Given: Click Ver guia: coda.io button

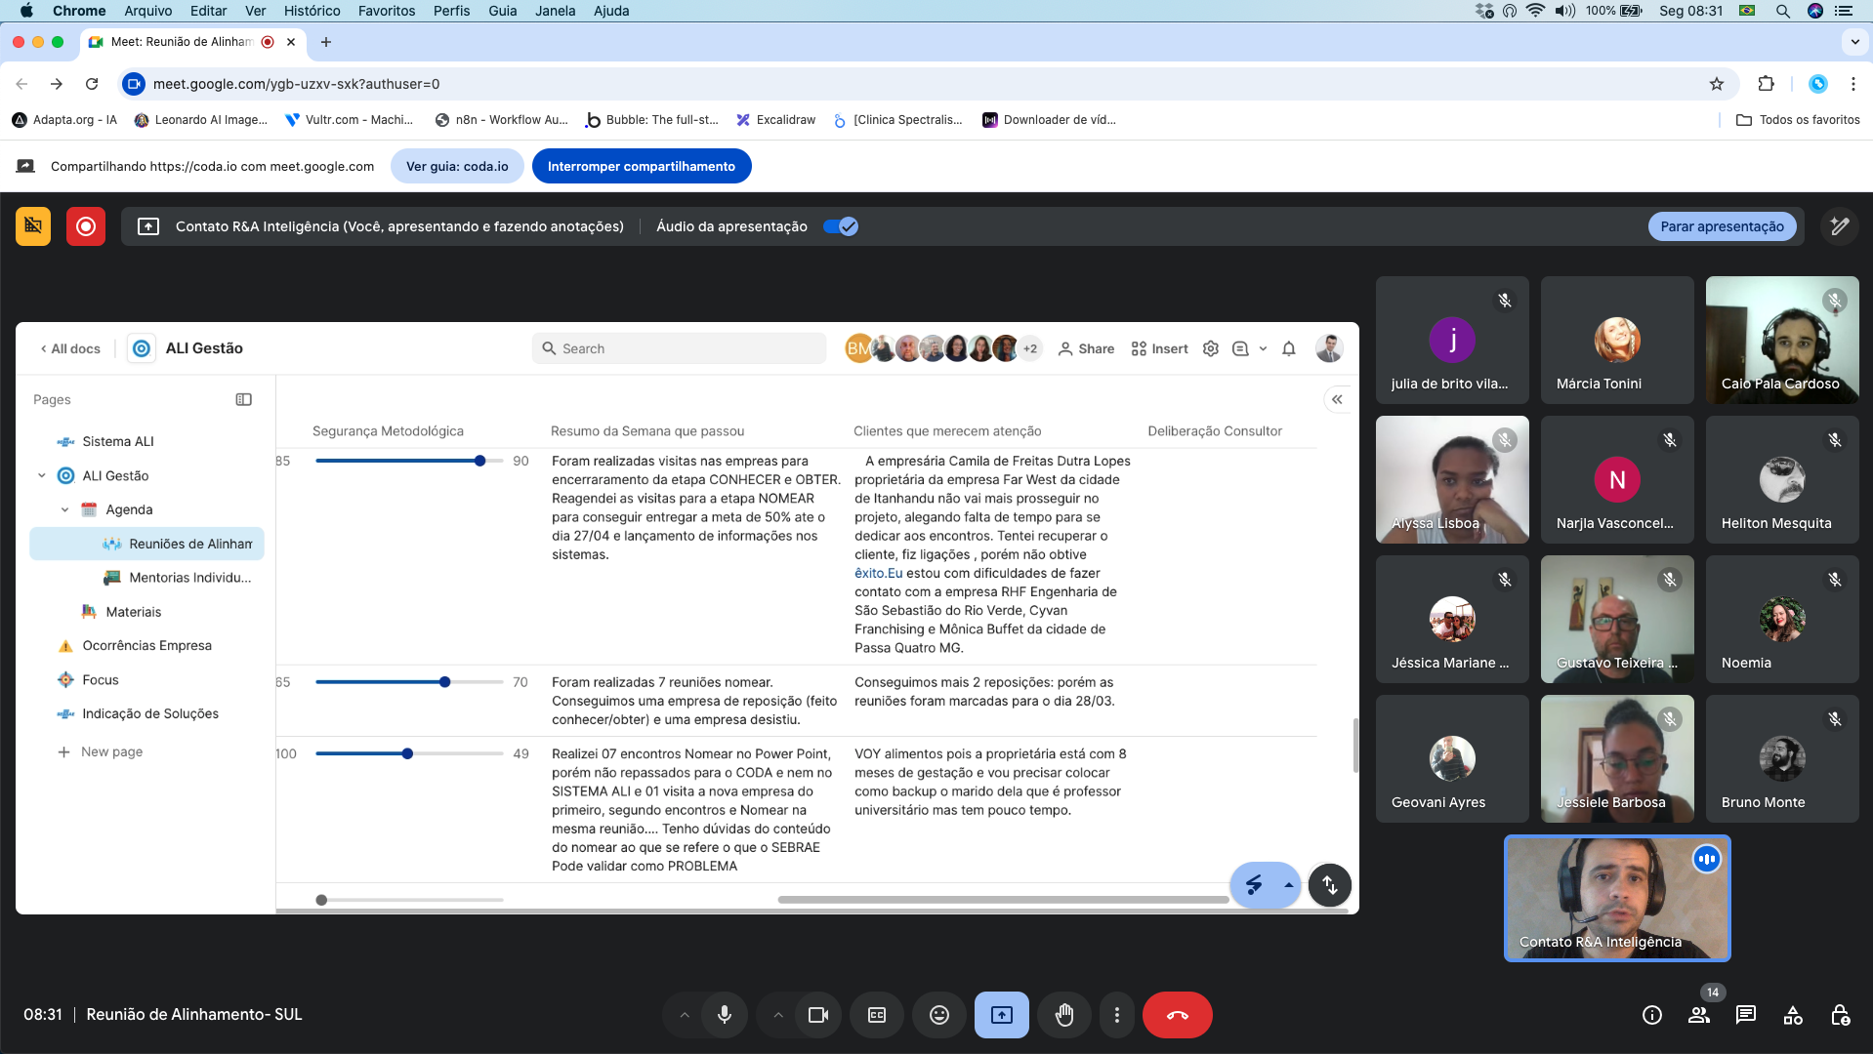Looking at the screenshot, I should coord(457,166).
